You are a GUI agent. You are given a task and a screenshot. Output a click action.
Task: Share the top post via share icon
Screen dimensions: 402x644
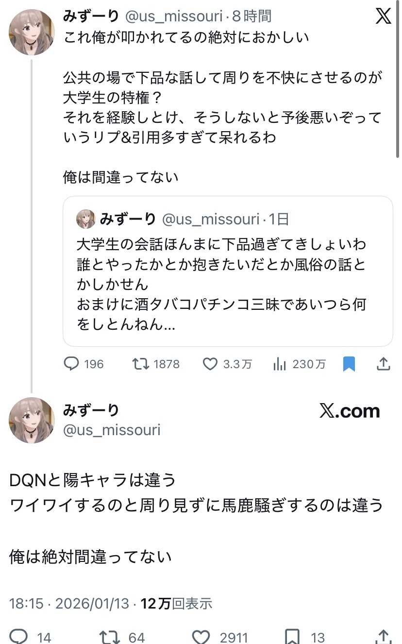coord(384,364)
